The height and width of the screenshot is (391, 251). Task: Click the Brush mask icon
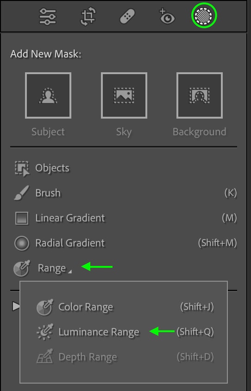[x=21, y=193]
